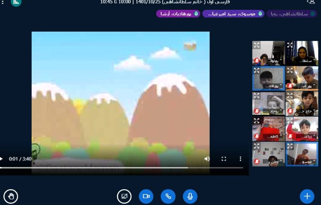Mute the video player volume
The width and height of the screenshot is (321, 205).
(207, 159)
